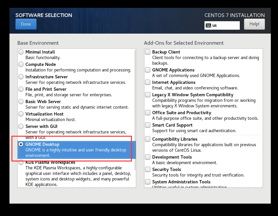Viewport: 278px width, 216px height.
Task: Click 'A basic development environment.' text
Action: [x=185, y=163]
